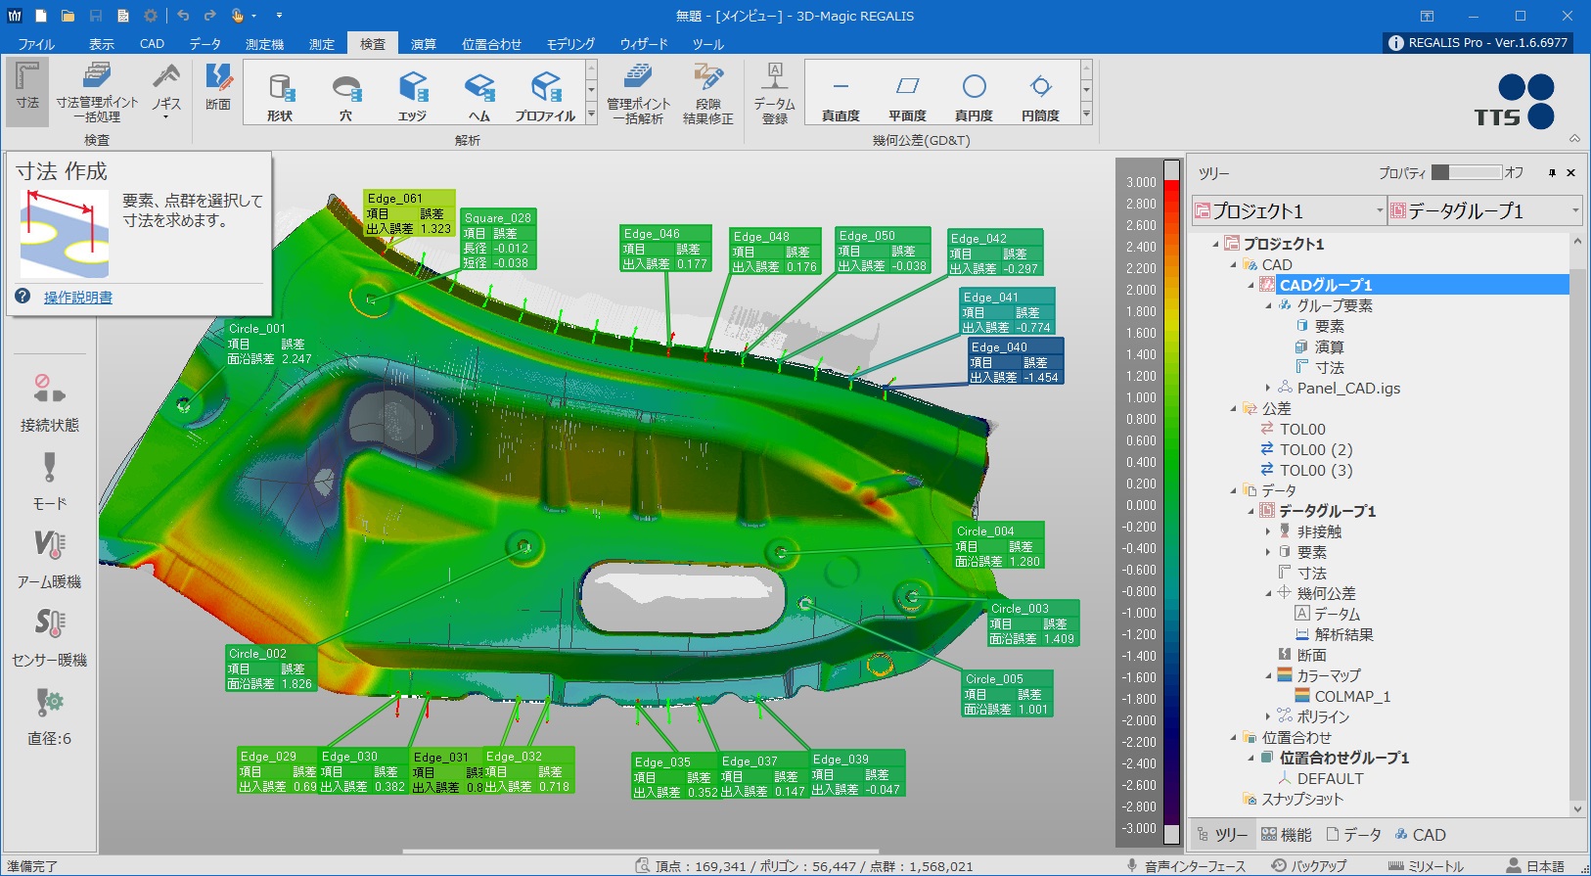Switch to the 測定 ribbon tab
This screenshot has height=876, width=1591.
click(x=322, y=44)
